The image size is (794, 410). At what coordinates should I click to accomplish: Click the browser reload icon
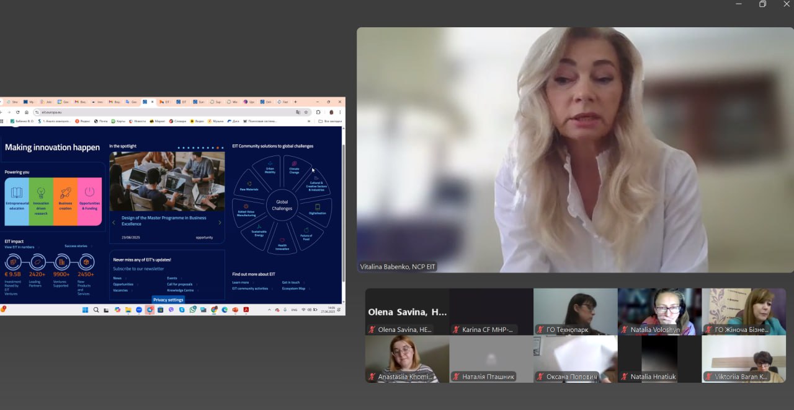point(17,112)
